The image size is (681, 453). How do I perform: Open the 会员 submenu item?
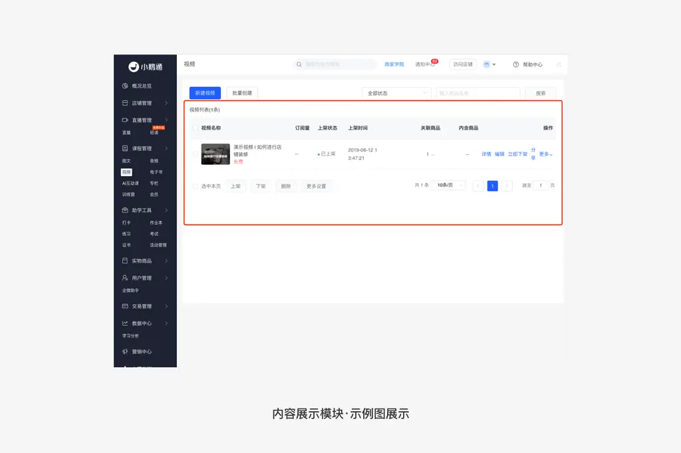pyautogui.click(x=154, y=195)
